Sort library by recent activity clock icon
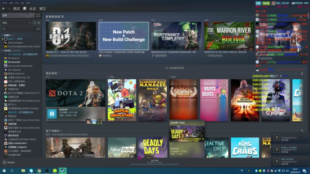The height and width of the screenshot is (174, 310). pyautogui.click(x=34, y=23)
